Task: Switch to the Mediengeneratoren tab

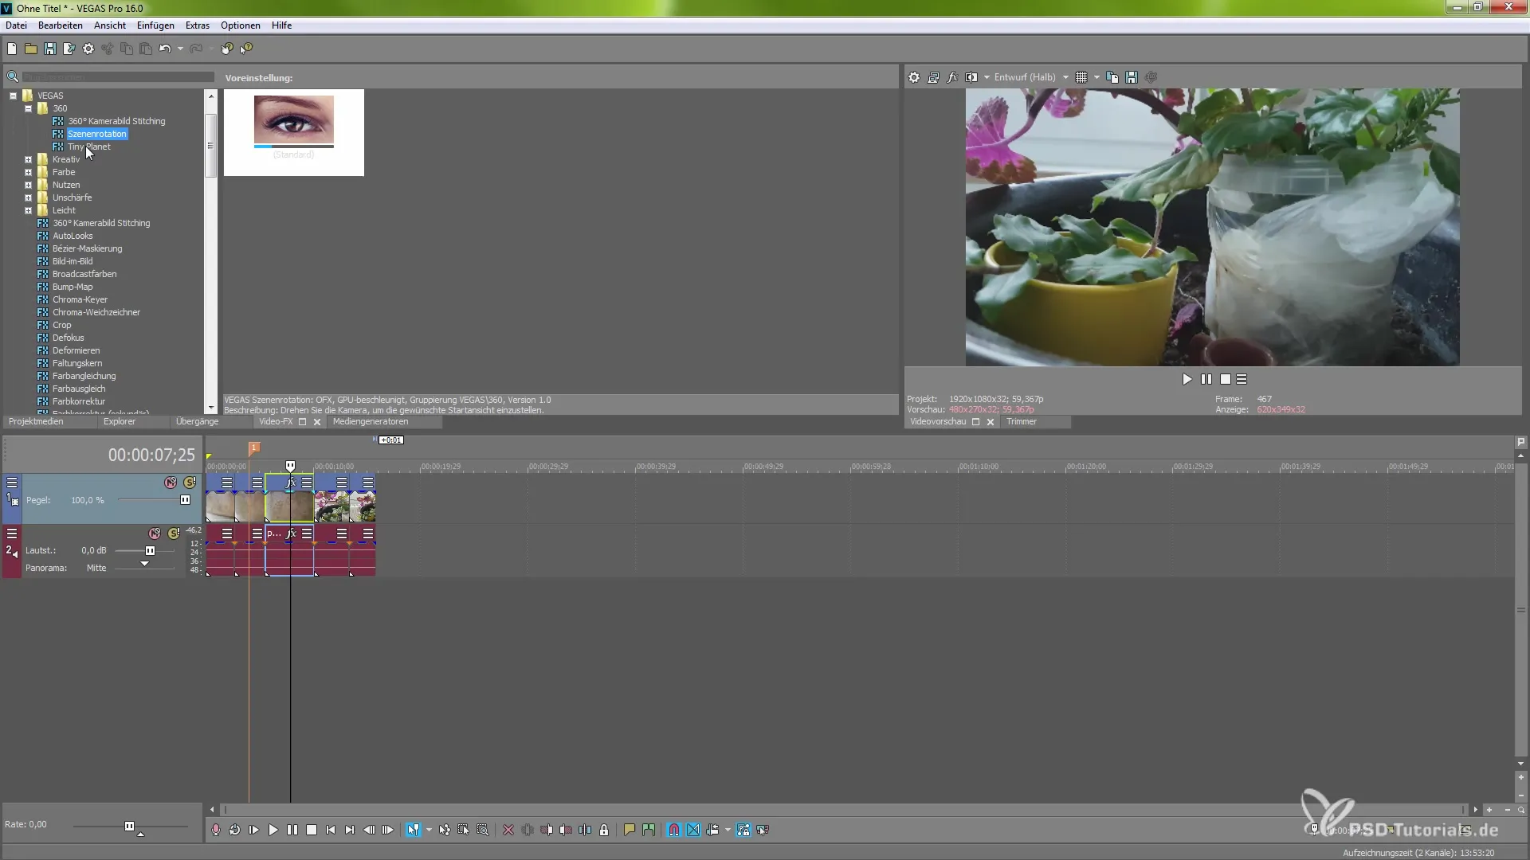Action: click(371, 421)
